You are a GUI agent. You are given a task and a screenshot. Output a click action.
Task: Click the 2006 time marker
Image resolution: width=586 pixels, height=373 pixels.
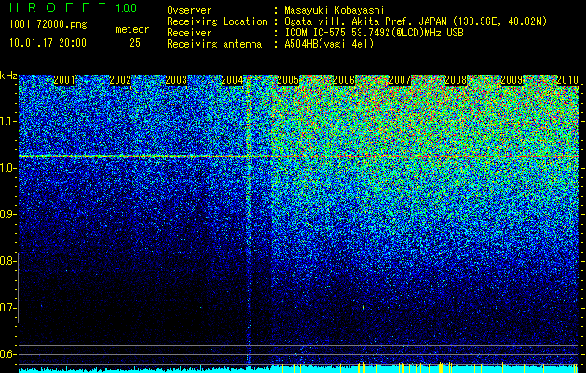pos(344,80)
